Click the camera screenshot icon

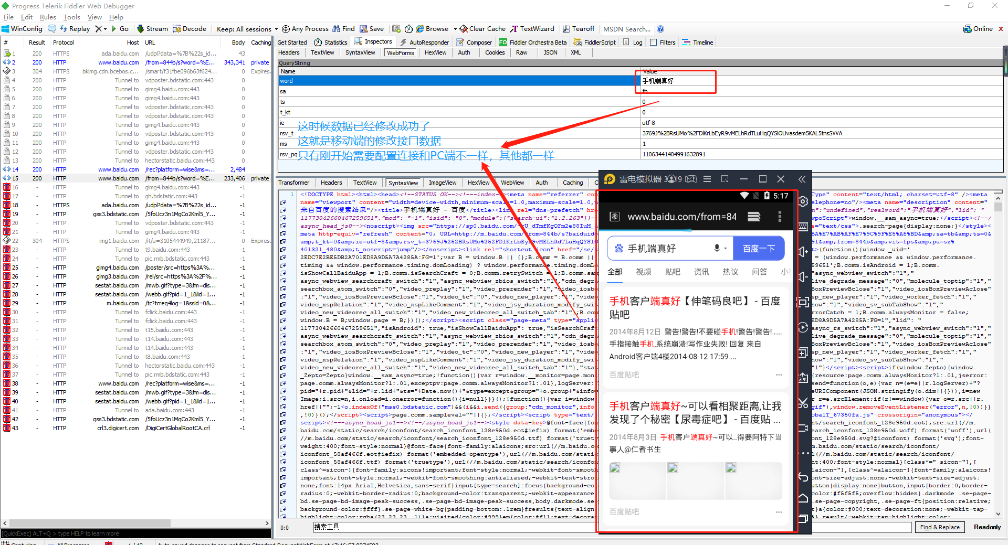396,29
